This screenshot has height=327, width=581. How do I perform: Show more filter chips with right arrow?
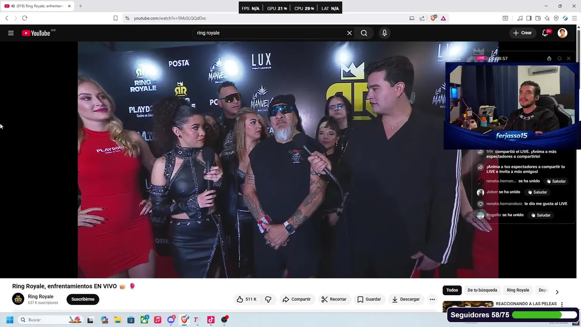point(557,292)
